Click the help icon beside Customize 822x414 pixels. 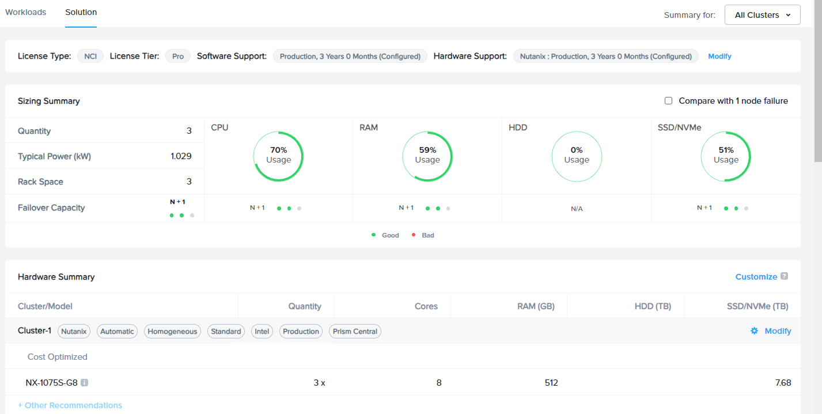point(784,276)
